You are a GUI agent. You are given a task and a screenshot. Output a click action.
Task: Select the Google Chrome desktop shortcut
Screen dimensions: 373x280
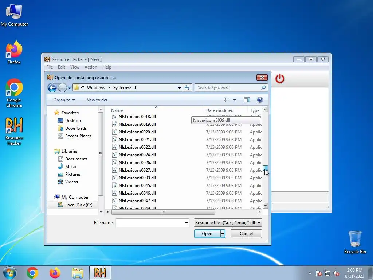[x=14, y=93]
